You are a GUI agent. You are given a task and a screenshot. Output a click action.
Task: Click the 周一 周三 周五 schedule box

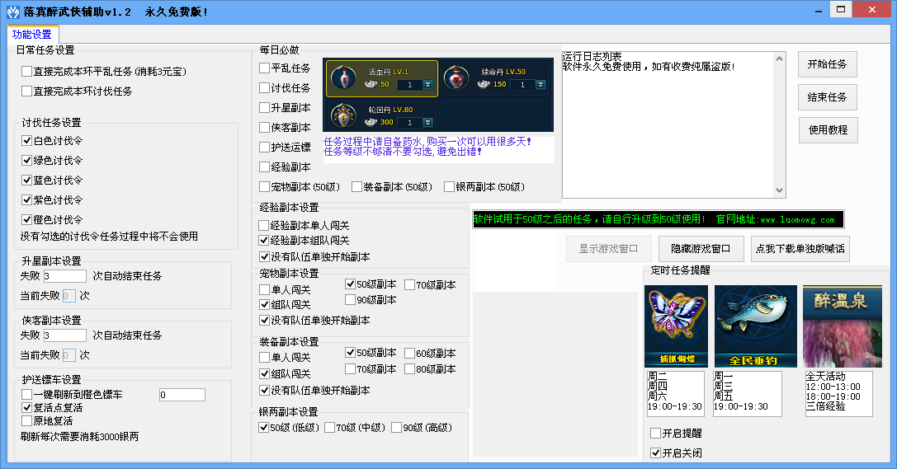pos(747,393)
